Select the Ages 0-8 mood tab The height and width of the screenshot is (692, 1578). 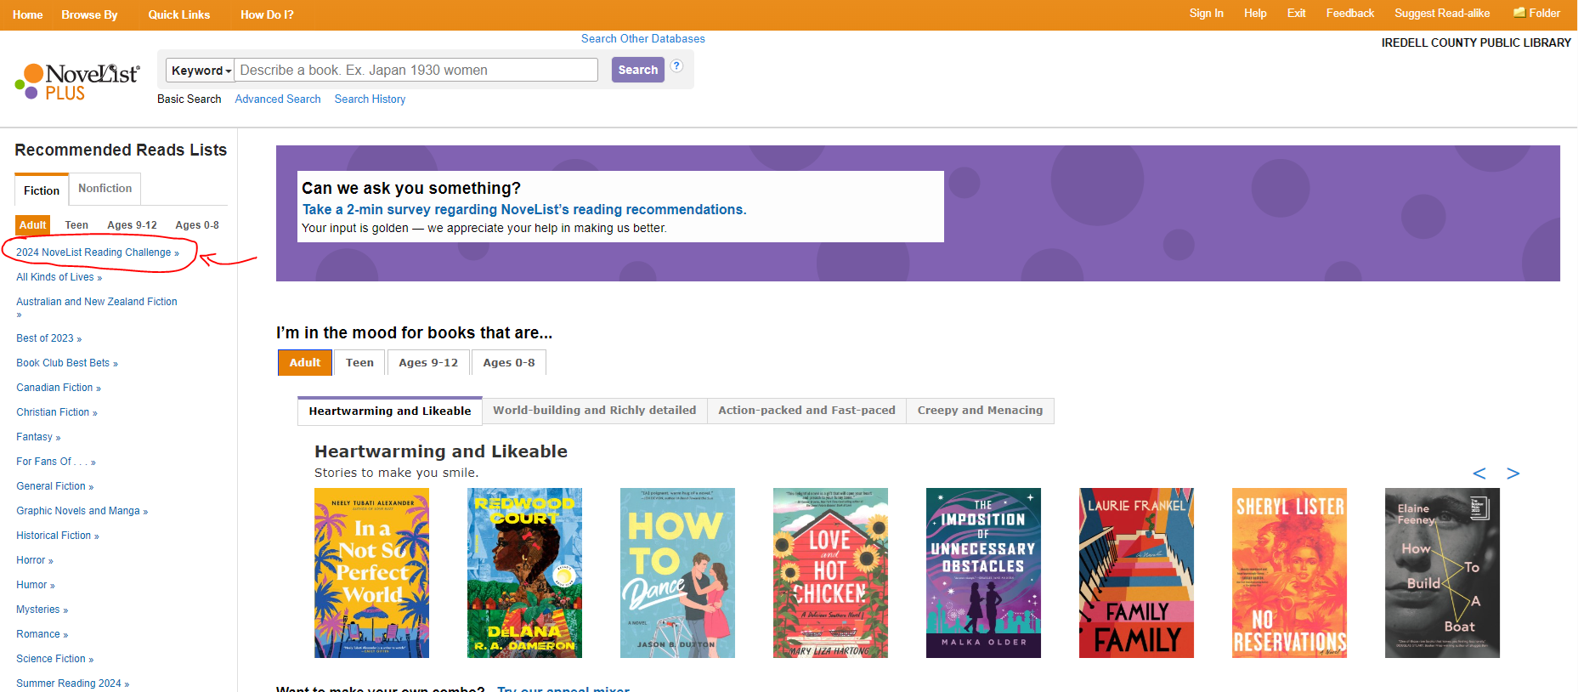tap(509, 362)
